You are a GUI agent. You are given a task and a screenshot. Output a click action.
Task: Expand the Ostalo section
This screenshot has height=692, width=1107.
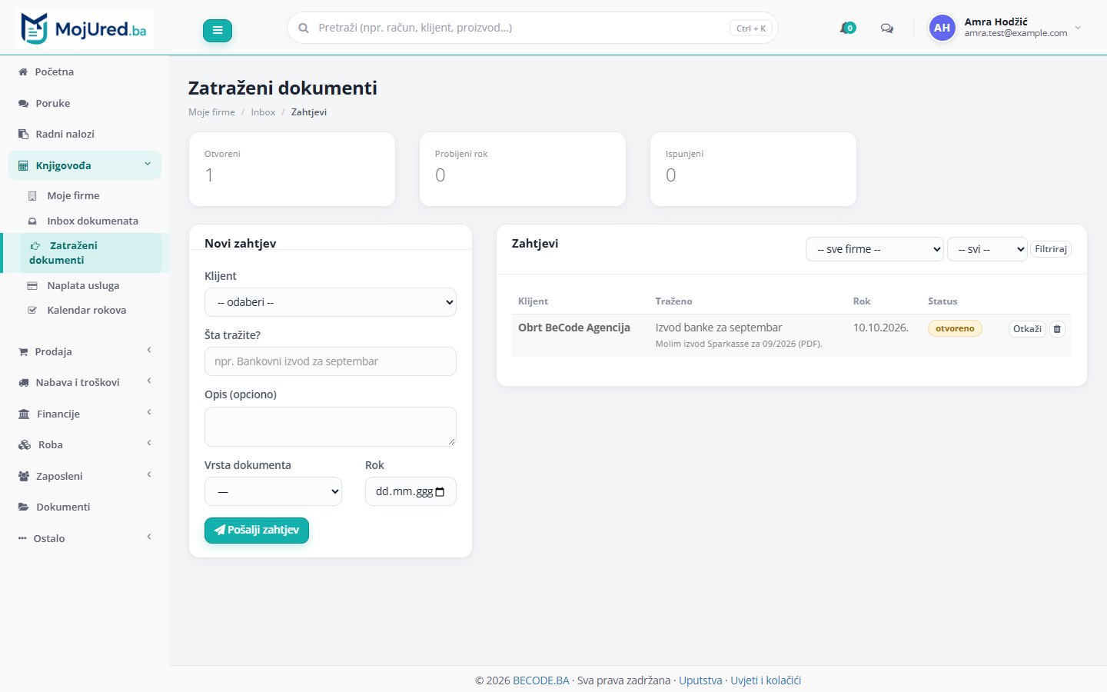[x=85, y=538]
